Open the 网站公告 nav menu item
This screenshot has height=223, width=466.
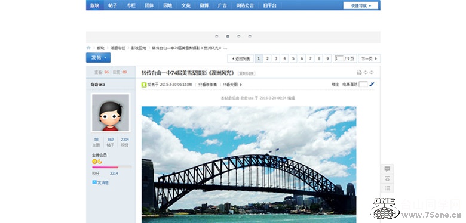pyautogui.click(x=245, y=5)
